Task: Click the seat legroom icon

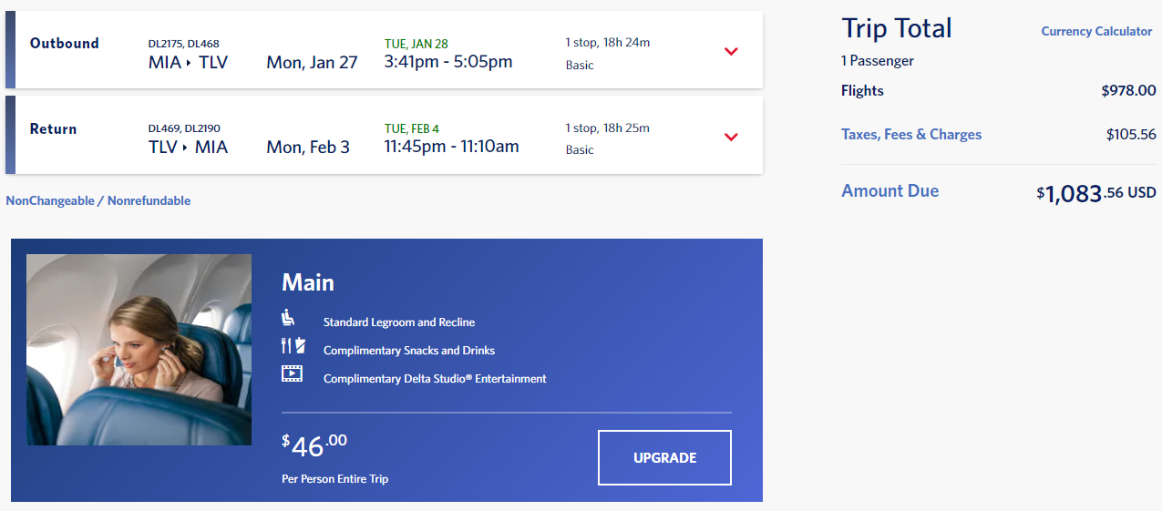Action: point(290,318)
